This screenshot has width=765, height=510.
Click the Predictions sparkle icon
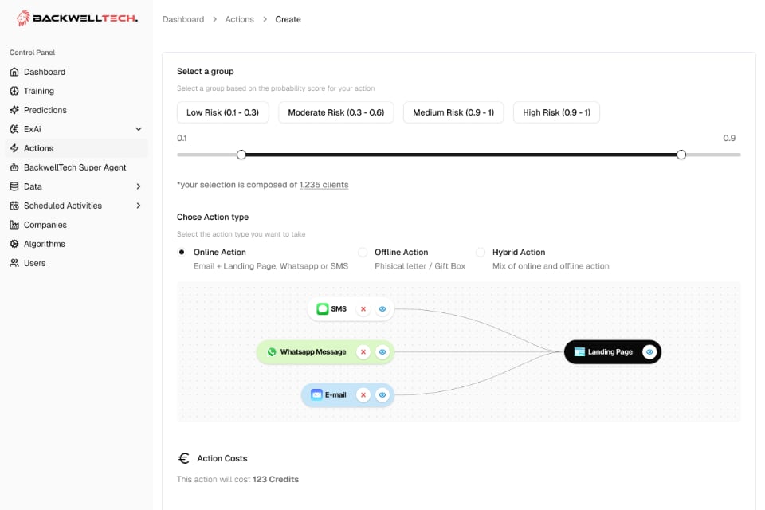[x=14, y=110]
